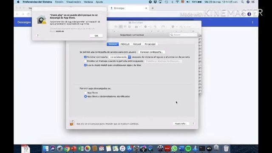Click the volume icon in menu bar
The image size is (272, 153).
click(188, 2)
